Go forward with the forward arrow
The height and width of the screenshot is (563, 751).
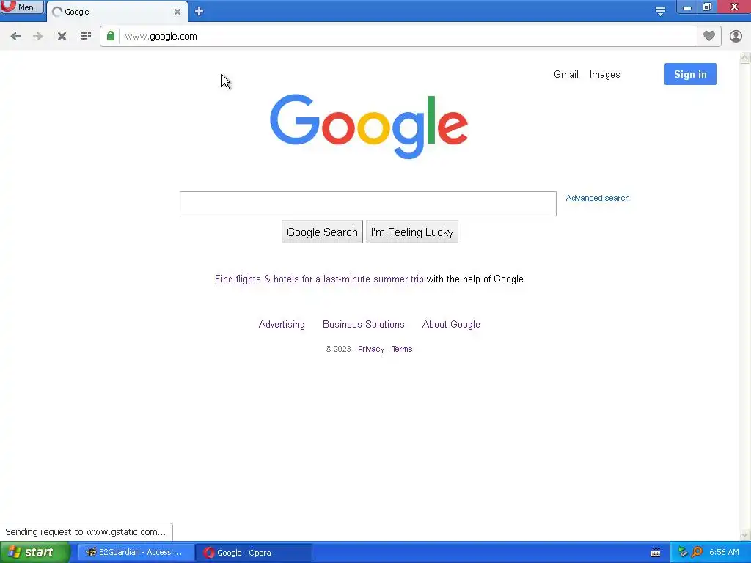click(38, 37)
